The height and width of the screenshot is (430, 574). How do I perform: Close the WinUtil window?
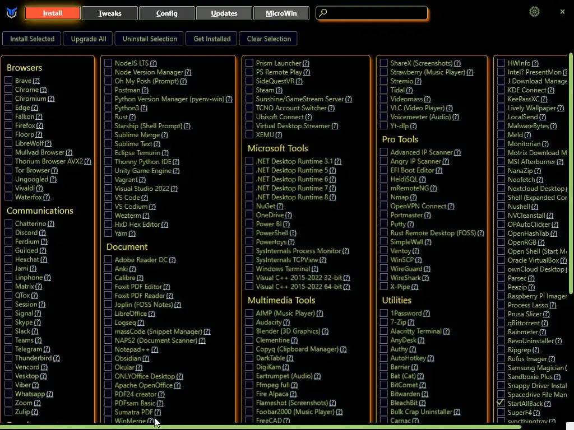(562, 12)
